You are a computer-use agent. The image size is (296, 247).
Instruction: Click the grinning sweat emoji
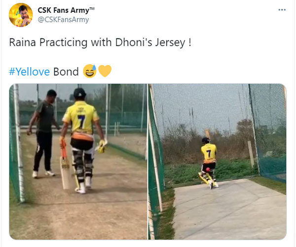(x=90, y=71)
